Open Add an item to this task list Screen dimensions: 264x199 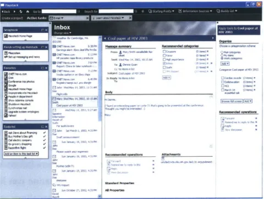[21, 153]
